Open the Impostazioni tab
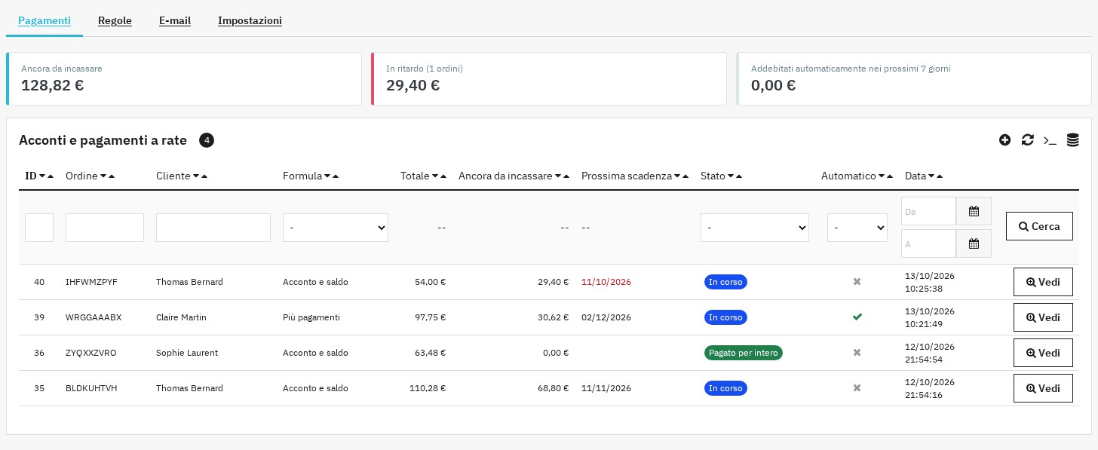1098x450 pixels. (x=250, y=20)
